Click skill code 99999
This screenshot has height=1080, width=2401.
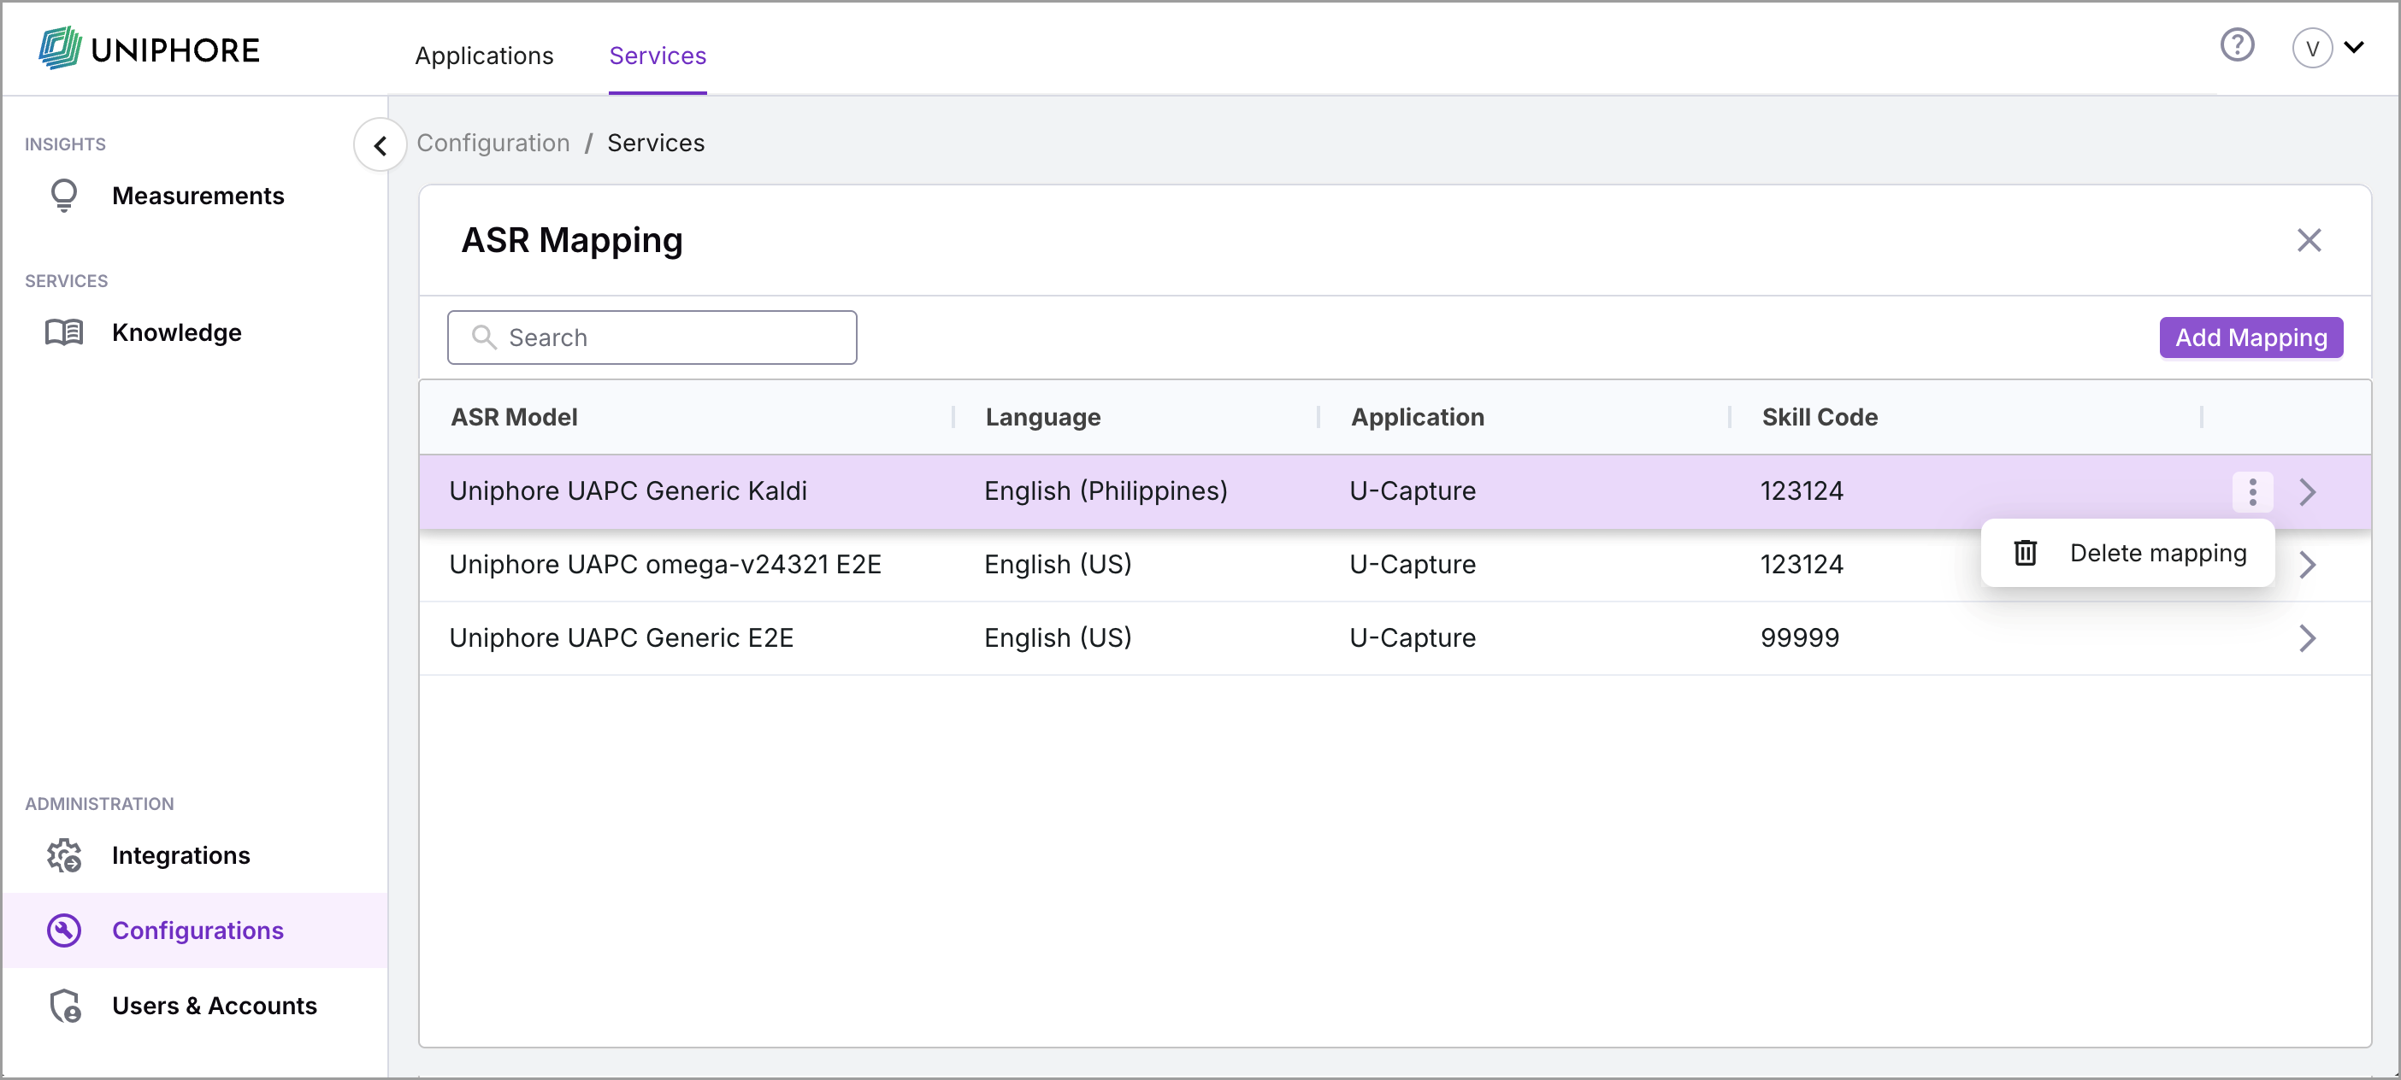(1800, 637)
